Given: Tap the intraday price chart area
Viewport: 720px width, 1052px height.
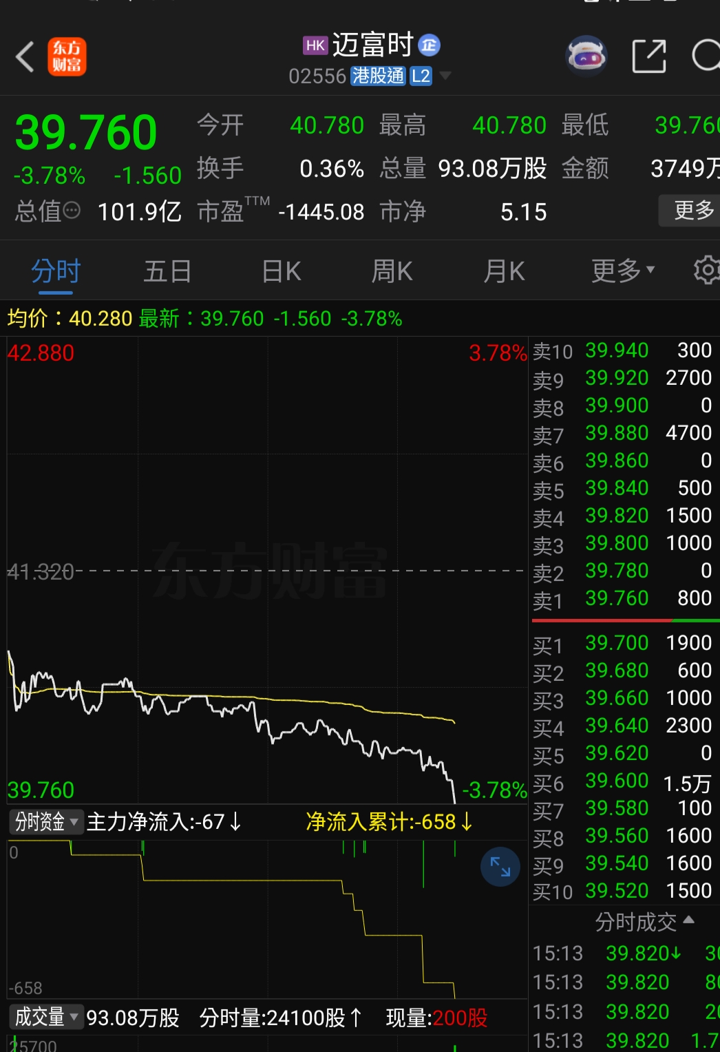Looking at the screenshot, I should [x=267, y=570].
